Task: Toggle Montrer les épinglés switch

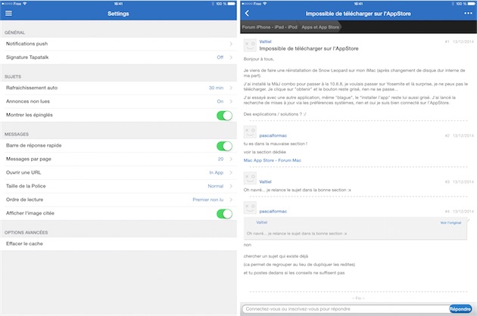Action: point(225,116)
